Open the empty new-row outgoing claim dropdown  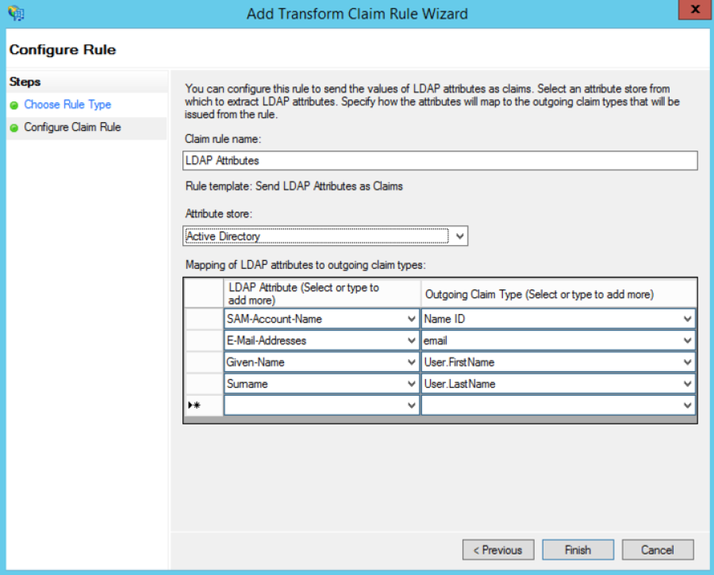[x=687, y=405]
